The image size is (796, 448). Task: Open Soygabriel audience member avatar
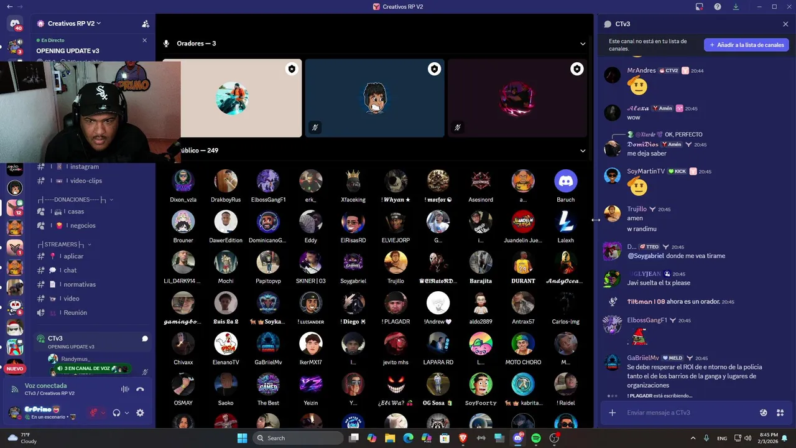click(x=353, y=263)
